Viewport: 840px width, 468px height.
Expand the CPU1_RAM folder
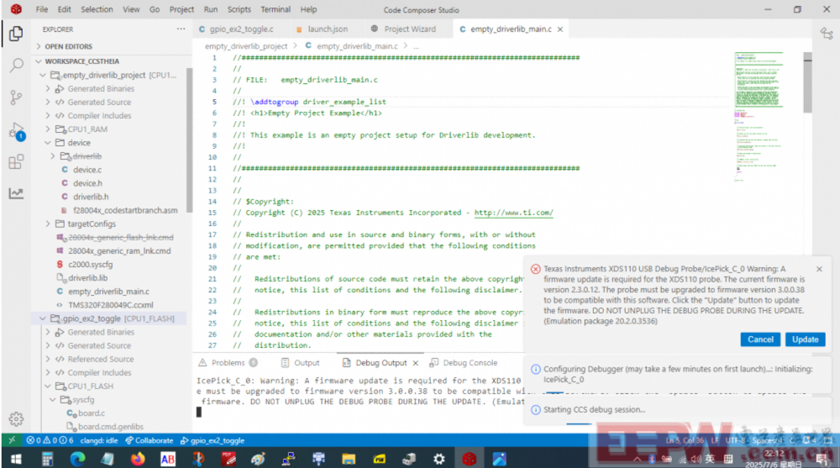pos(48,129)
